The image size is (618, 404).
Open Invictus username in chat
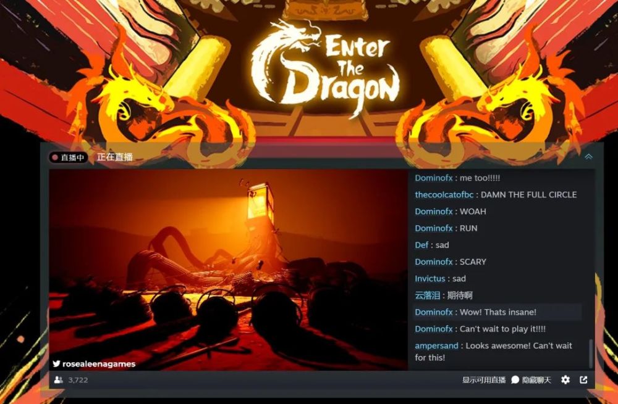coord(430,279)
